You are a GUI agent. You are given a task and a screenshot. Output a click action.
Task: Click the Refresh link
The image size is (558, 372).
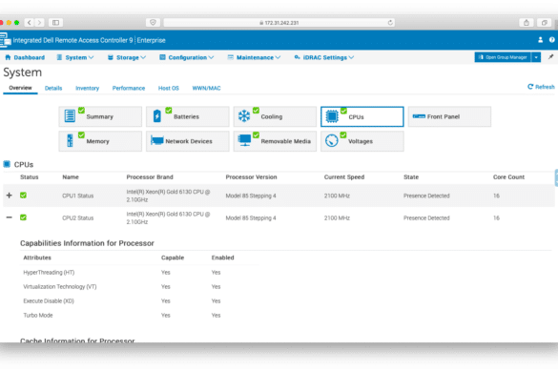(541, 87)
